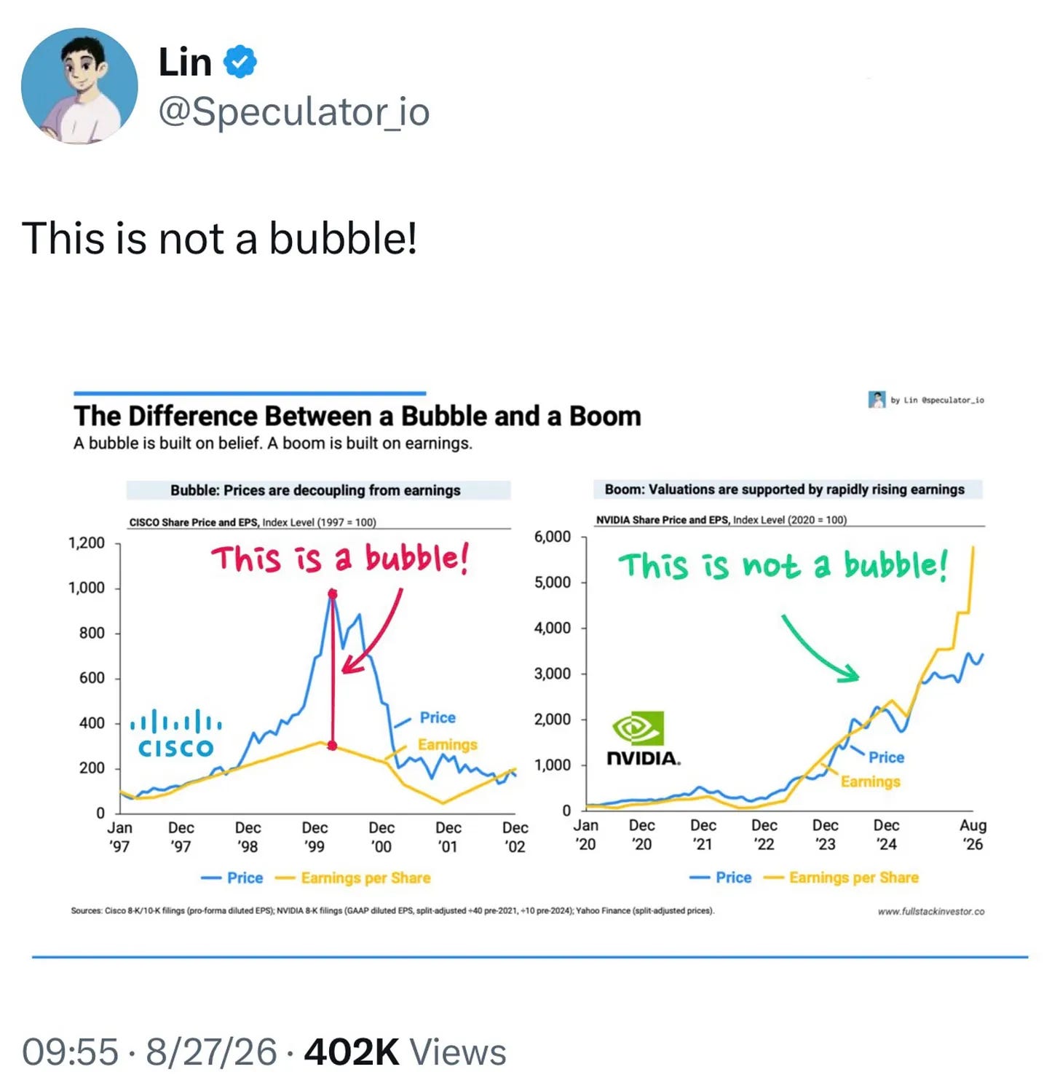1060x1080 pixels.
Task: Click the small author avatar in the chart's top-right corner
Action: pos(877,399)
